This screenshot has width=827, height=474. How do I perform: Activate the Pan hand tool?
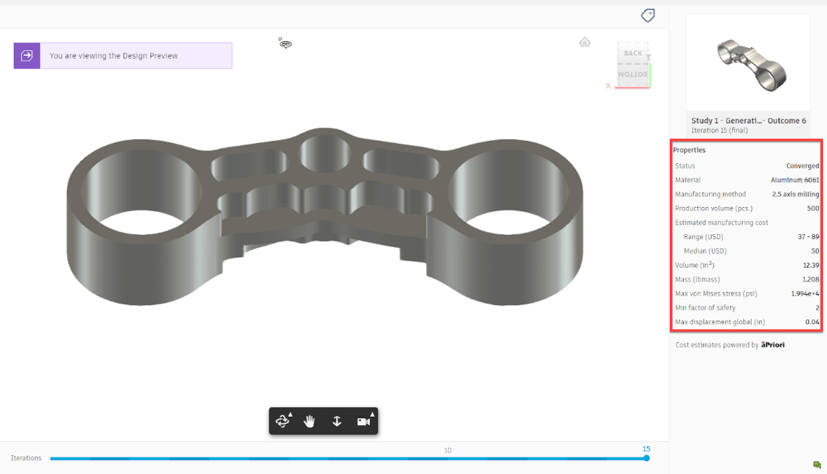(310, 421)
